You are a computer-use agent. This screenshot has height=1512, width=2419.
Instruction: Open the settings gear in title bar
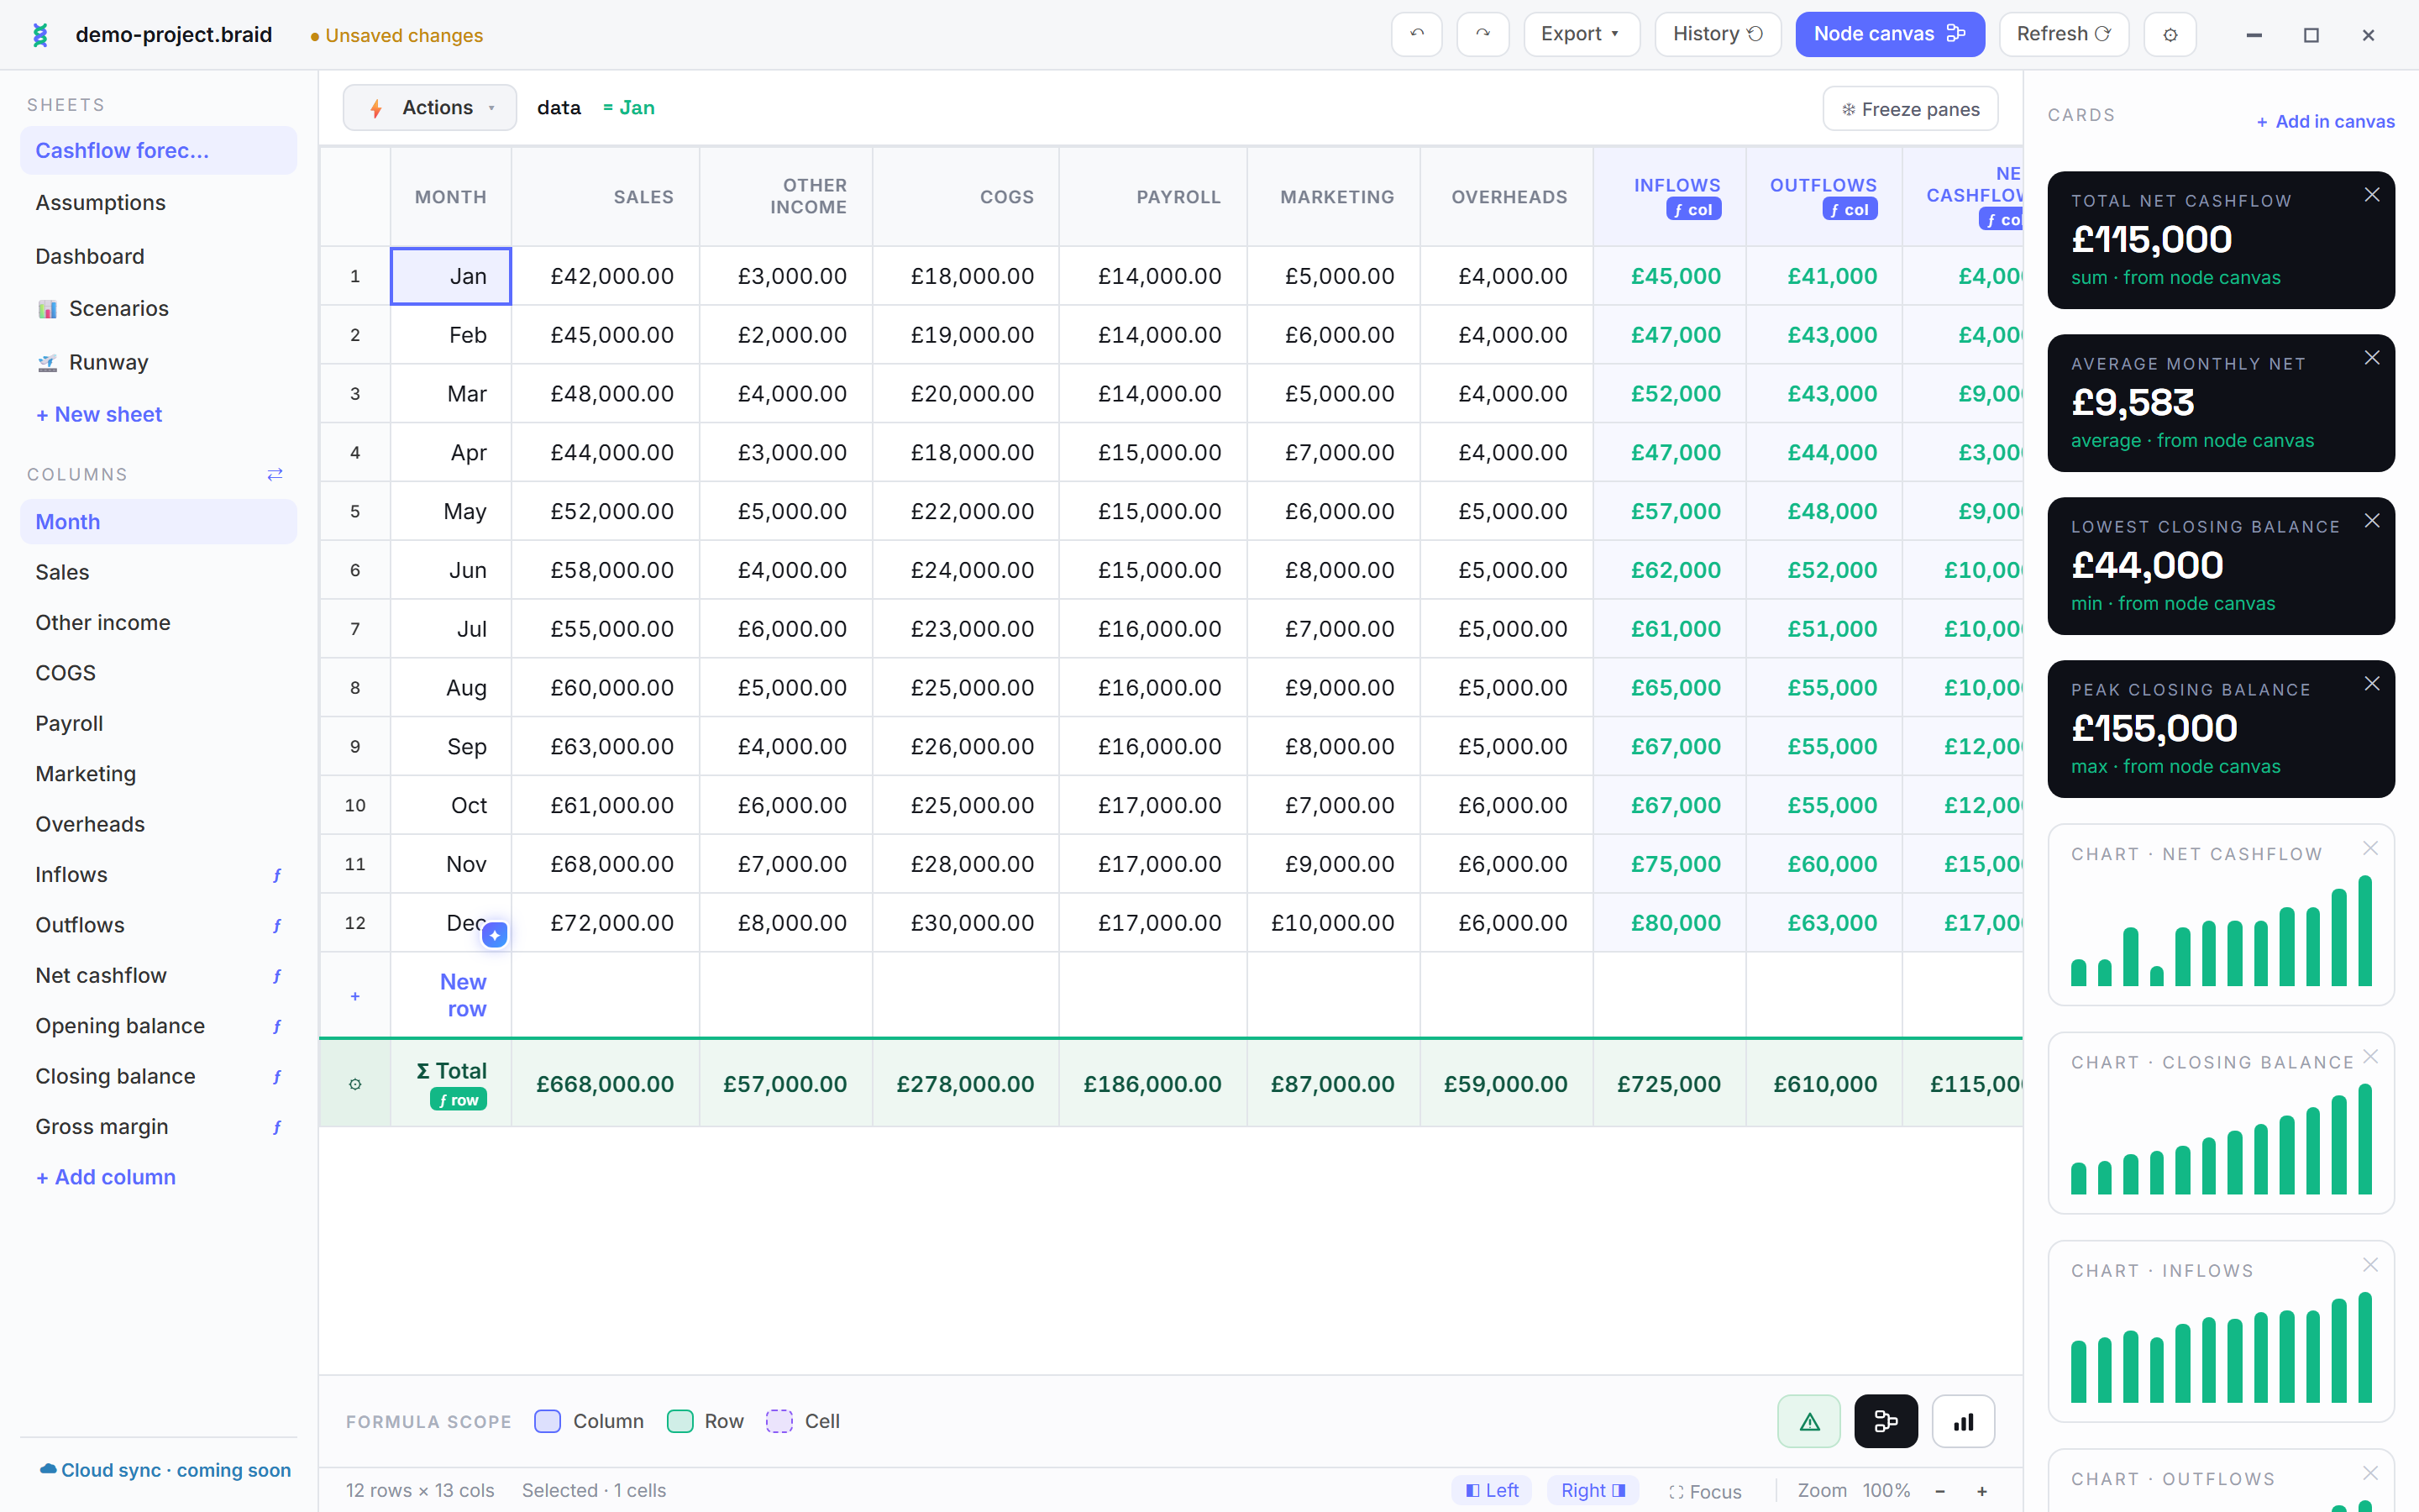[2170, 34]
